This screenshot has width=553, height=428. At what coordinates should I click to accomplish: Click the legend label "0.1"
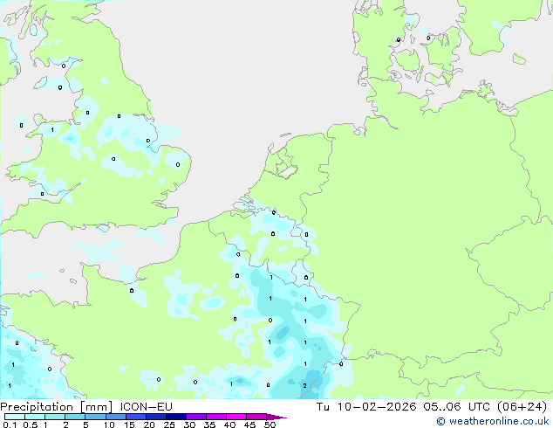10,425
